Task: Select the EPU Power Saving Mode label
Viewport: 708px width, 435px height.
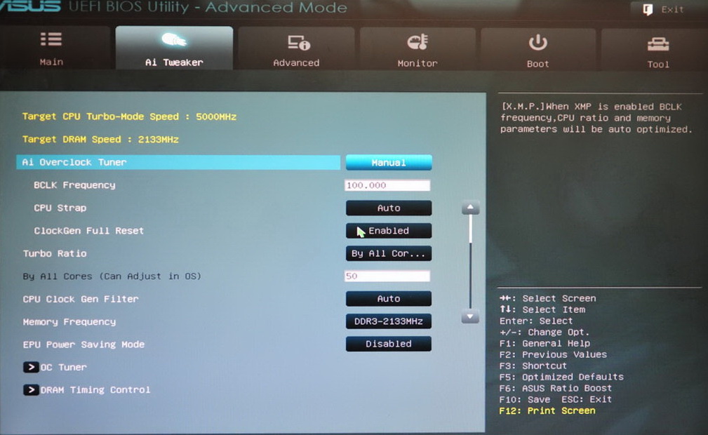Action: click(x=84, y=344)
